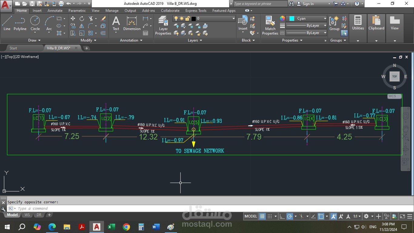The image size is (414, 233).
Task: Choose the Move tool in Modify
Action: [73, 19]
